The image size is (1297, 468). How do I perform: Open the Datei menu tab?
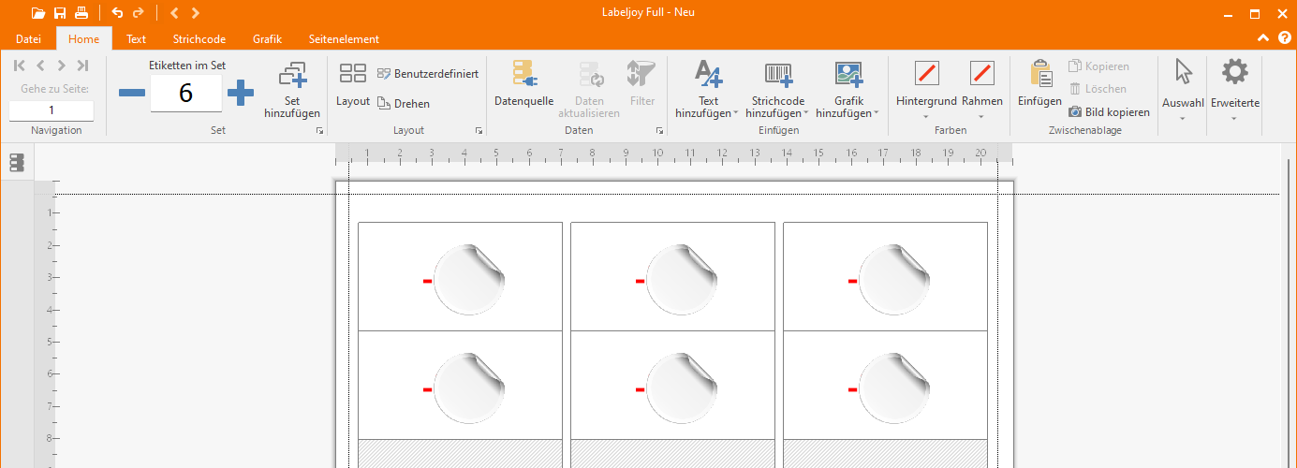point(28,39)
